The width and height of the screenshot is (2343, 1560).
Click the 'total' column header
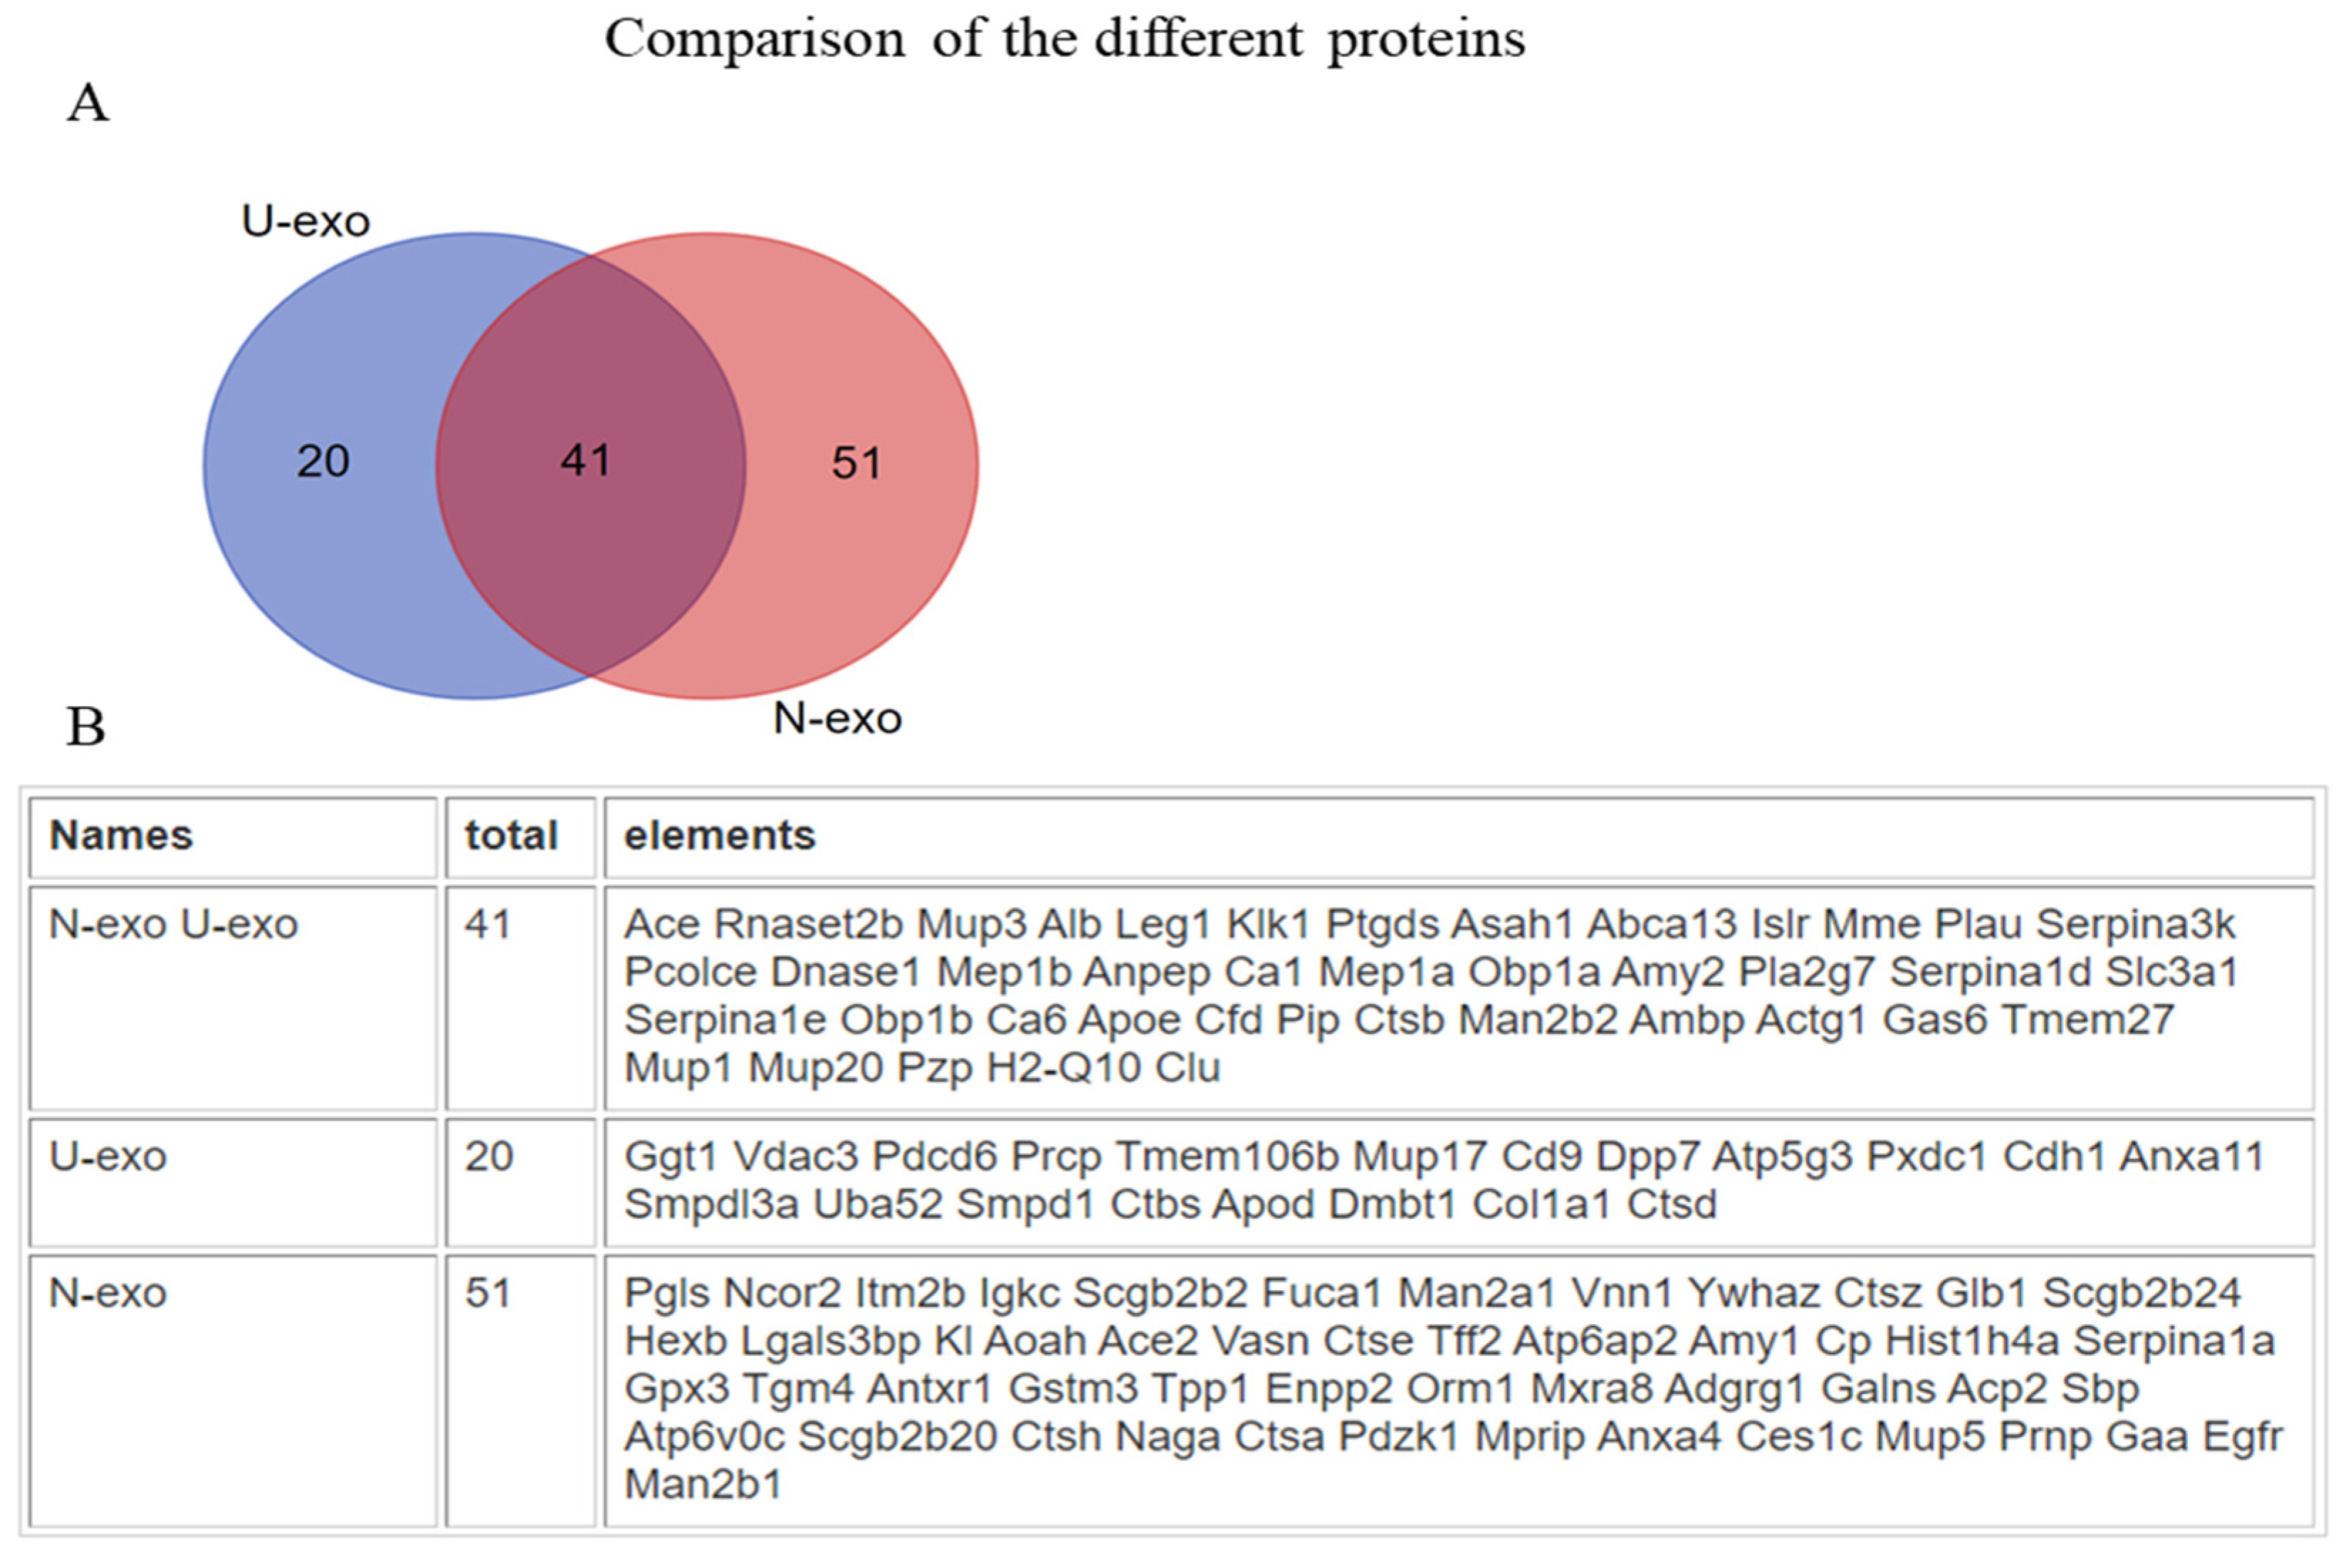(x=511, y=834)
